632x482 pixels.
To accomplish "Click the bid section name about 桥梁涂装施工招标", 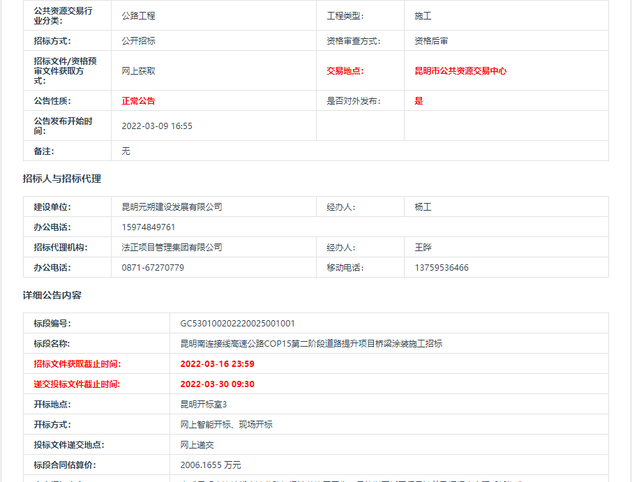I will pyautogui.click(x=311, y=344).
